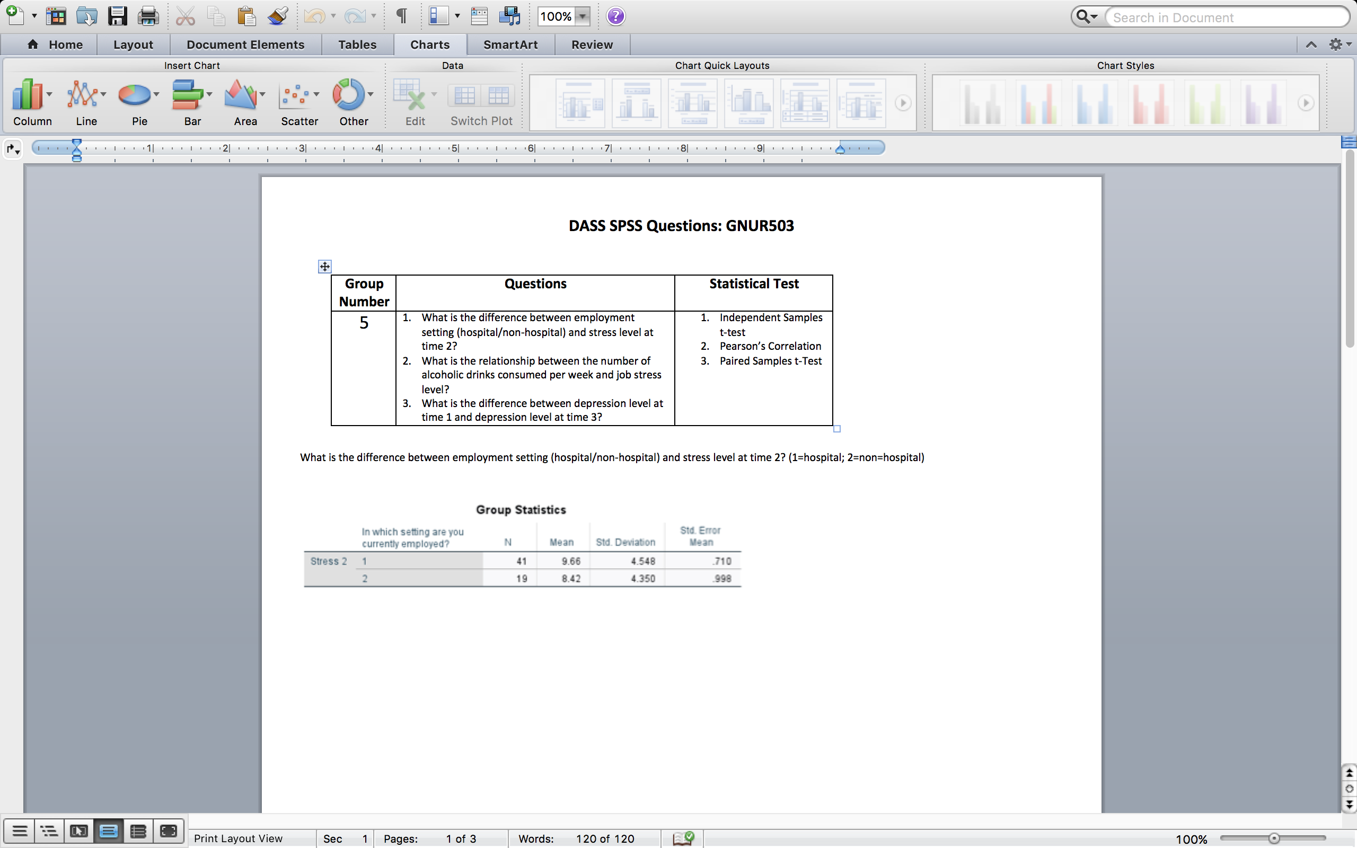Click the Print icon in the toolbar
1357x848 pixels.
[x=147, y=16]
